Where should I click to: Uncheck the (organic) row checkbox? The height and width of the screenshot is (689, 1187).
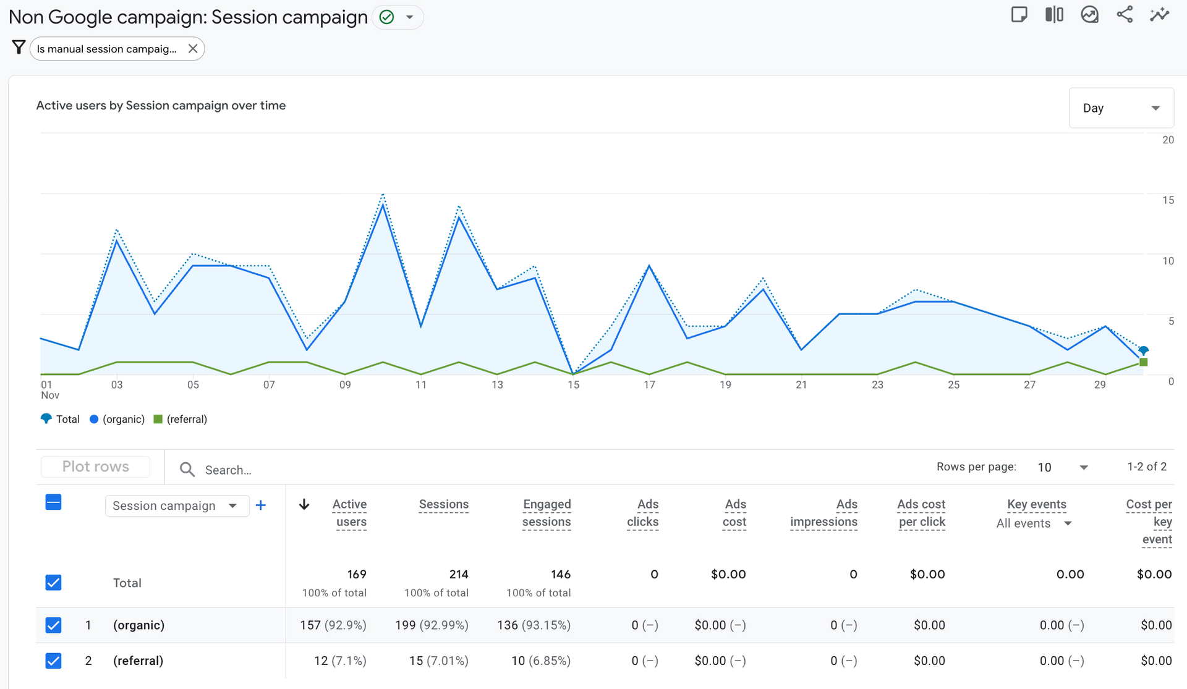point(54,625)
